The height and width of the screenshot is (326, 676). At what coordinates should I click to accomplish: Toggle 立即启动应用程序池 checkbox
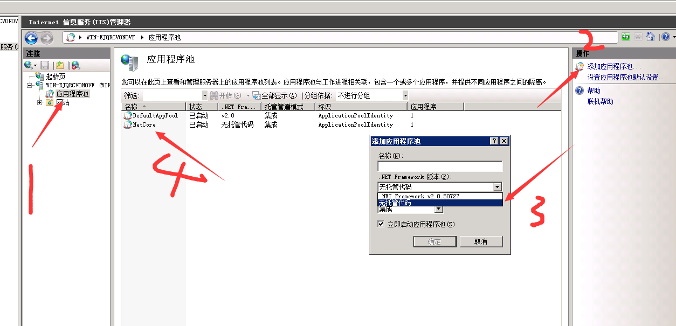point(382,224)
